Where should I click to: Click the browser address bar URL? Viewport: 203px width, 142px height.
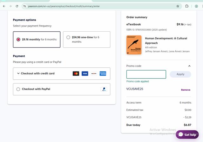click(64, 6)
